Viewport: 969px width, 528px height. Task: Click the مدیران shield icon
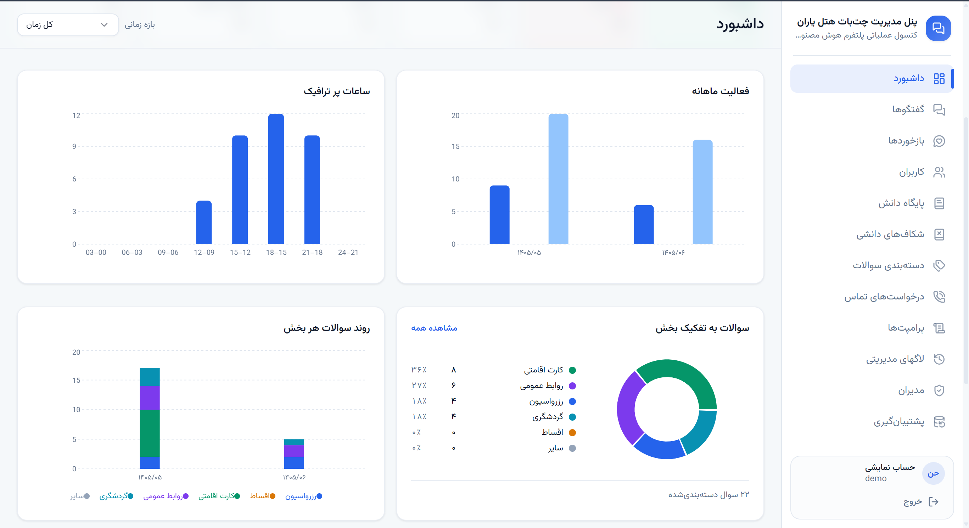[939, 391]
